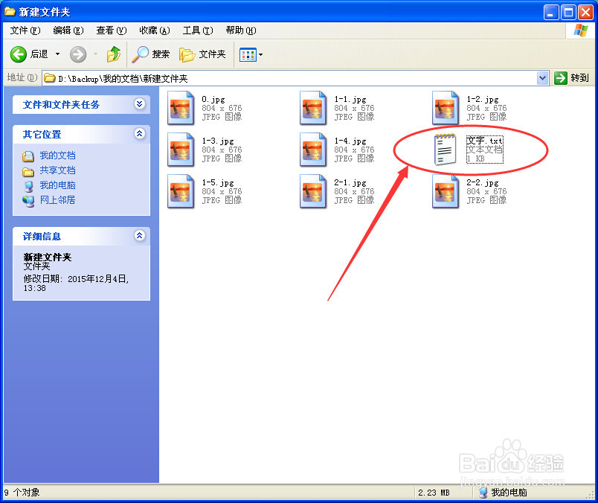Close the 新建文件夹 window
Image resolution: width=598 pixels, height=503 pixels.
(x=585, y=13)
